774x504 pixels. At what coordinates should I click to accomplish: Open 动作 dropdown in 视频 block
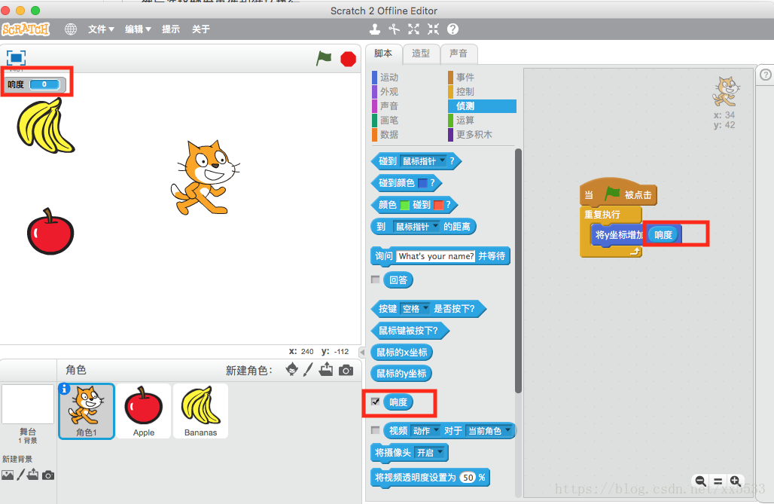point(425,431)
